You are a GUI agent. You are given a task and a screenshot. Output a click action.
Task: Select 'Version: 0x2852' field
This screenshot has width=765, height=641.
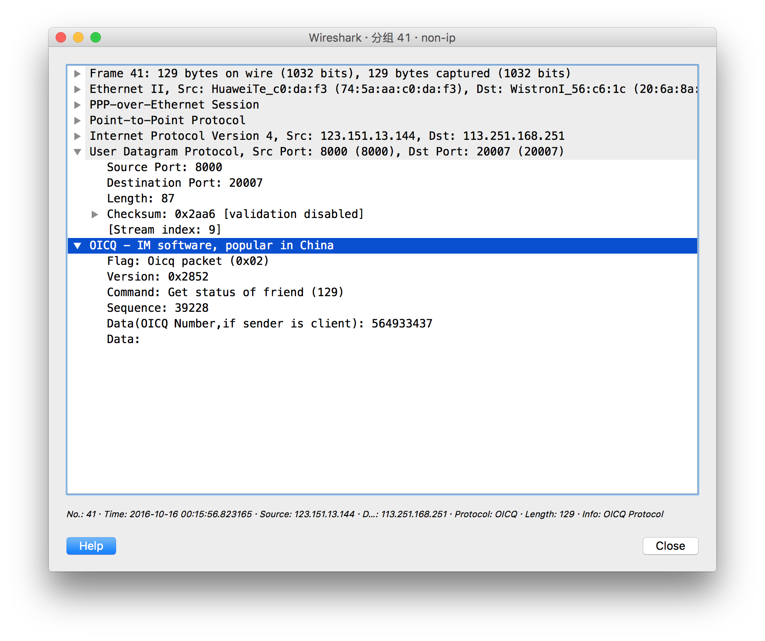point(158,277)
